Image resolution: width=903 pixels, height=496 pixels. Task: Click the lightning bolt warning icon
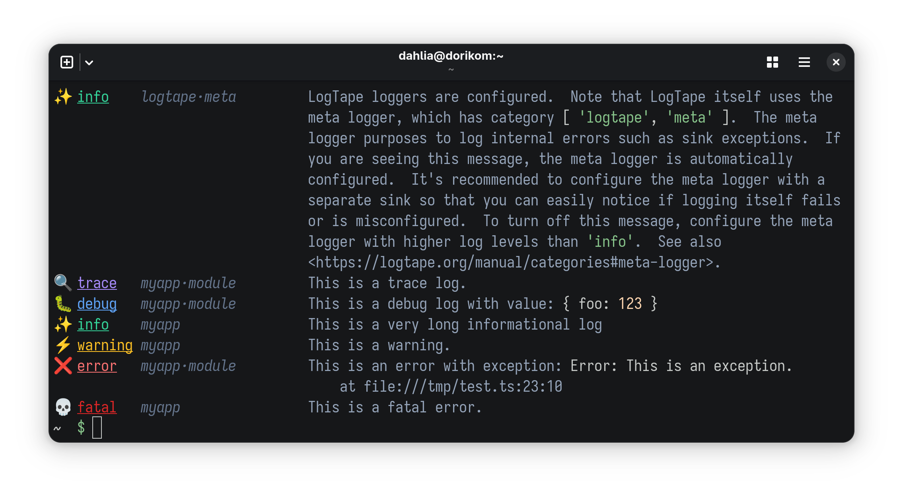tap(63, 345)
